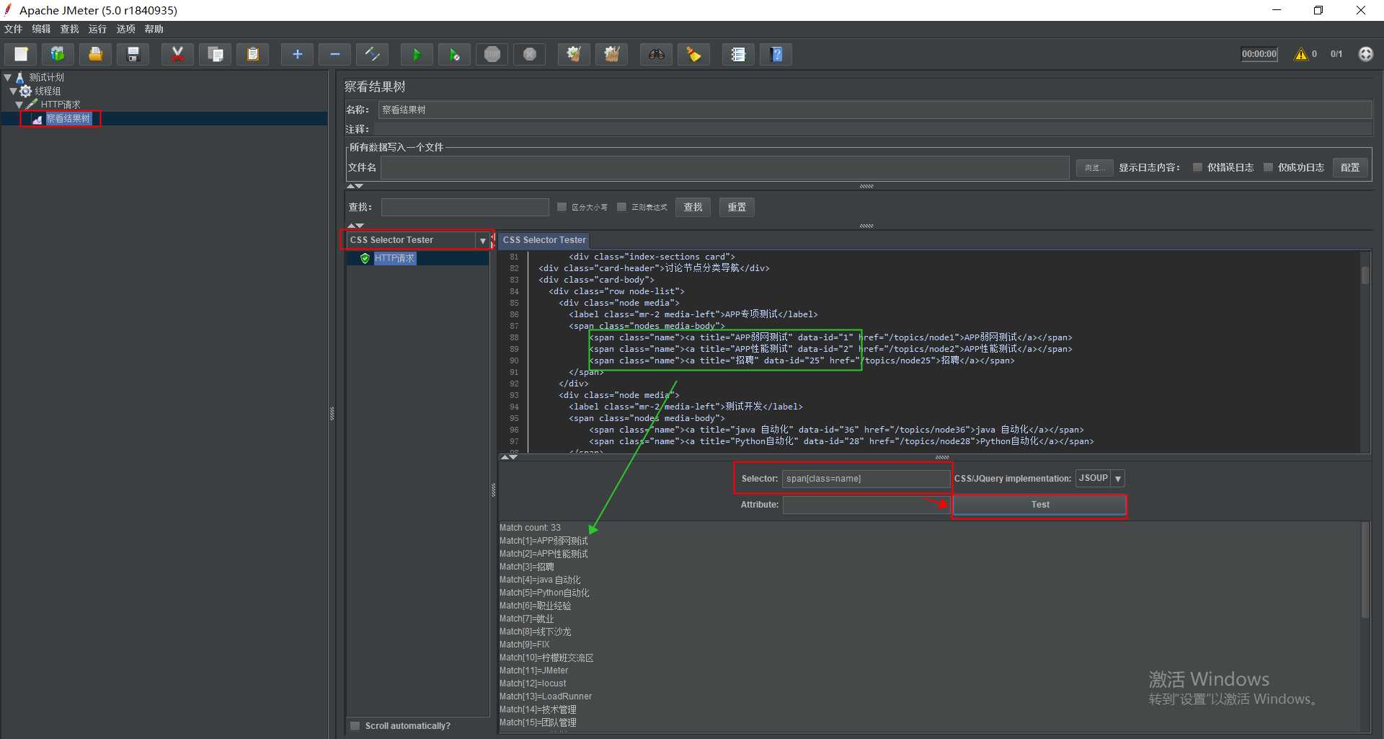The image size is (1384, 739).
Task: Open the 查找 menu
Action: pyautogui.click(x=69, y=29)
